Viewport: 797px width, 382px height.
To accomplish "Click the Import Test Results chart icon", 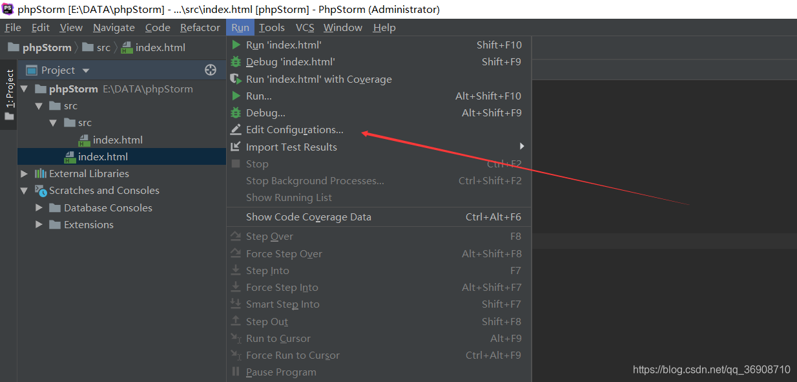I will click(236, 147).
